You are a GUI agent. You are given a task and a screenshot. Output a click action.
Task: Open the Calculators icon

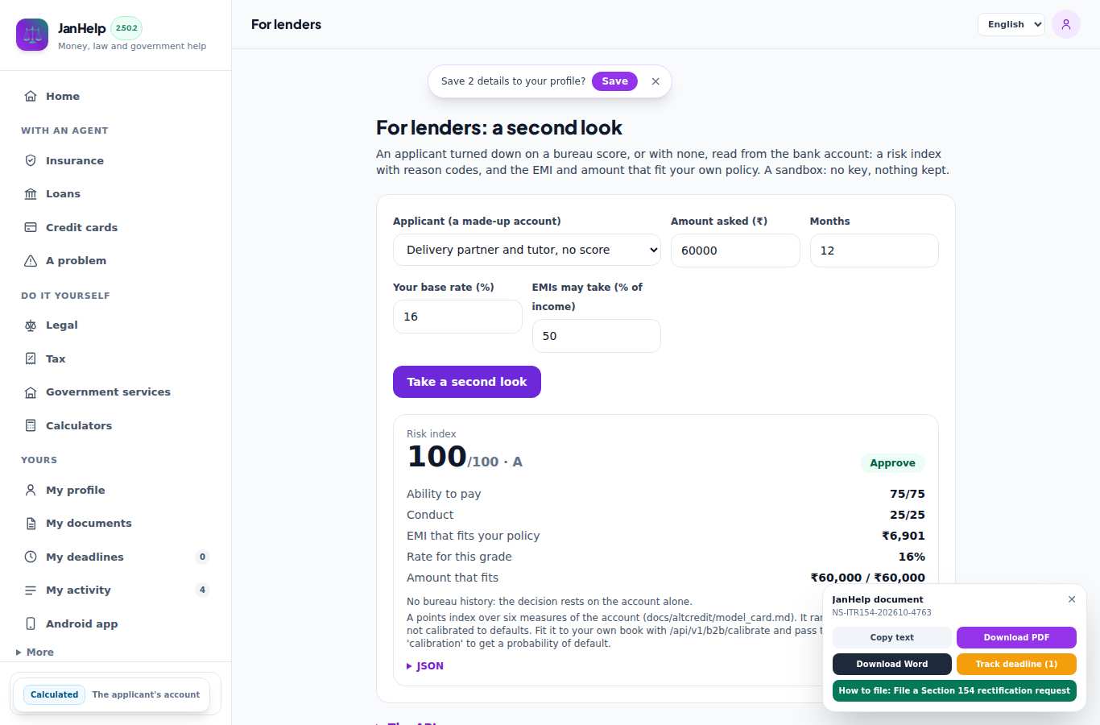[x=31, y=425]
